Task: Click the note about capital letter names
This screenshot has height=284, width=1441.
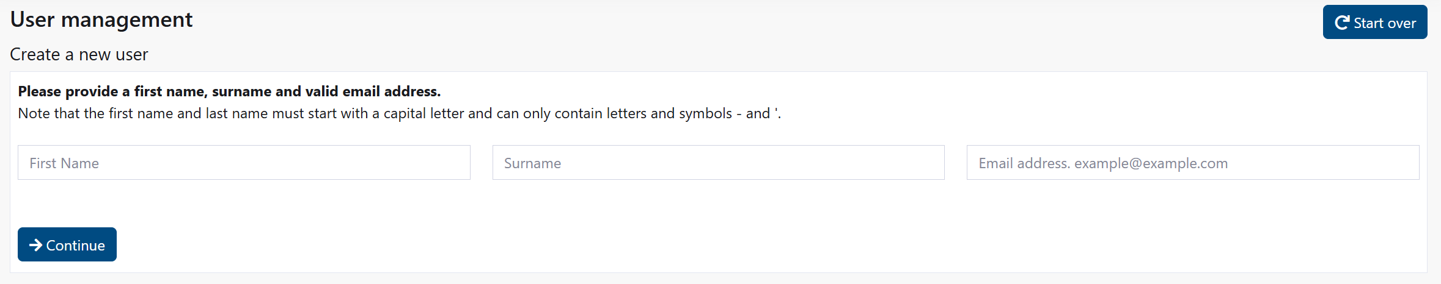Action: 399,113
